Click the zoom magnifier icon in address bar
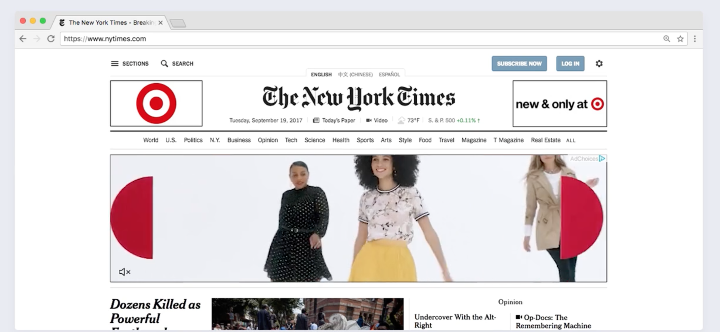Viewport: 720px width, 332px height. (666, 39)
